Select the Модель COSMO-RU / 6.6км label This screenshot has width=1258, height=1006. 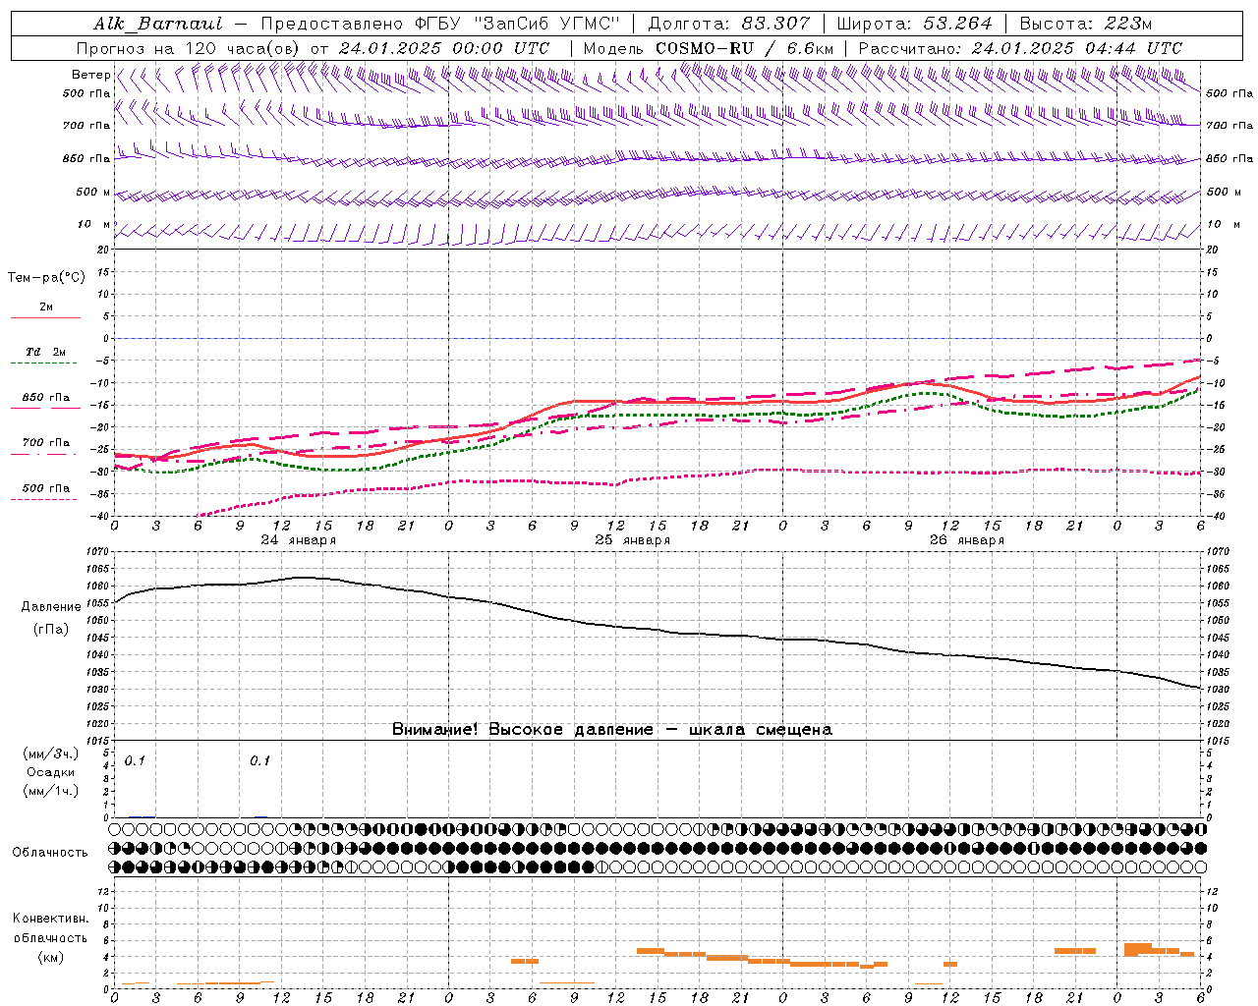coord(708,48)
